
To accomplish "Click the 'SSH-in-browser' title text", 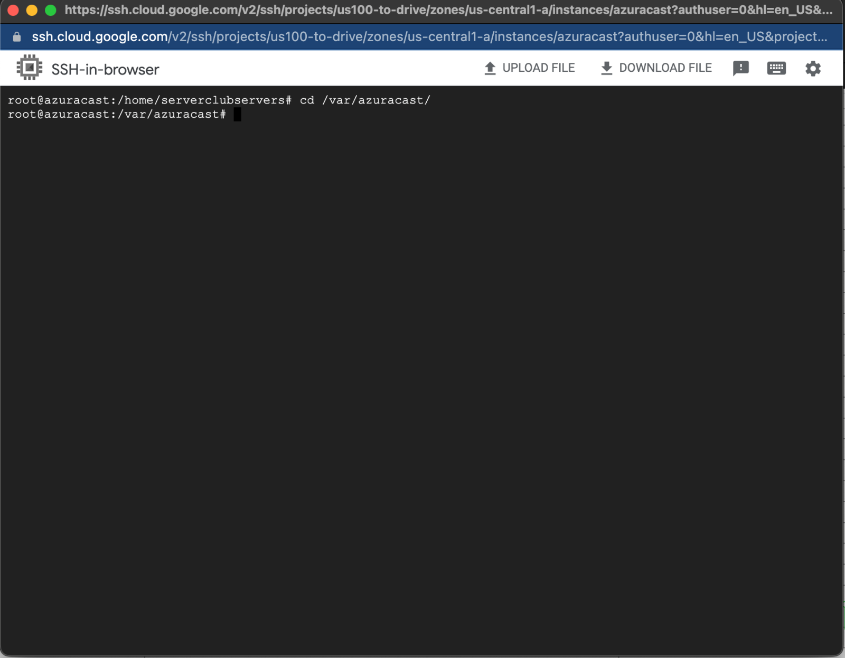I will pos(105,69).
